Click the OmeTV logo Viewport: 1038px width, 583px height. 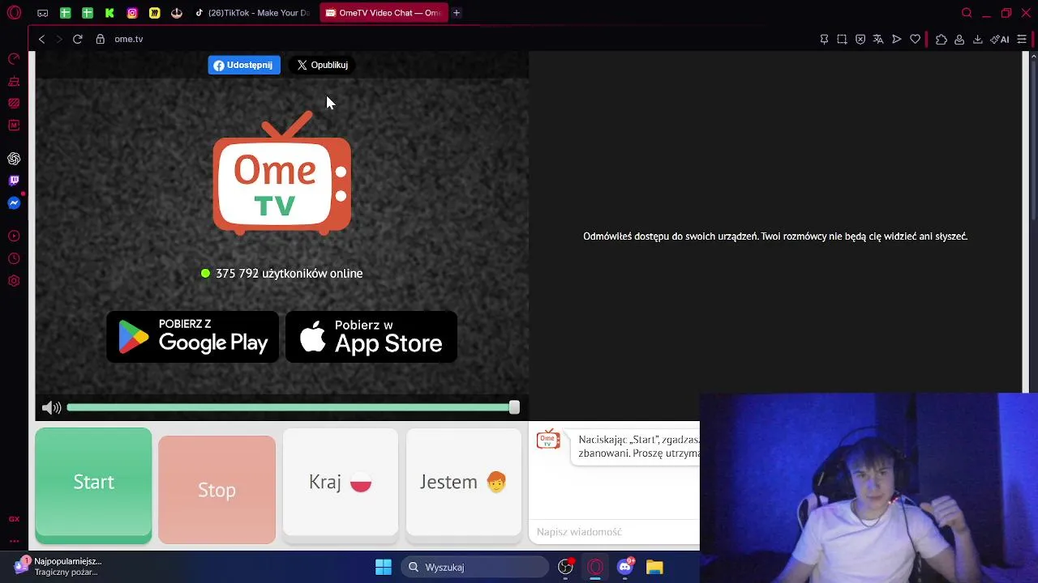281,173
